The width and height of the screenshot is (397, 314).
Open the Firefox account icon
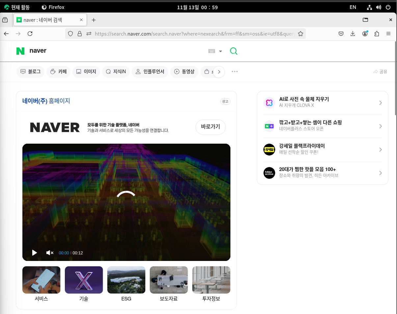point(365,34)
